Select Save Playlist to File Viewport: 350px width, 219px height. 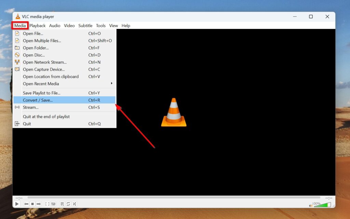[x=41, y=93]
